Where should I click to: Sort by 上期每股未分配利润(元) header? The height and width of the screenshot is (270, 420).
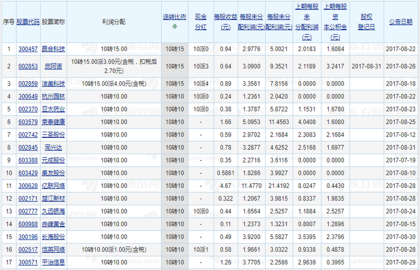click(x=307, y=22)
